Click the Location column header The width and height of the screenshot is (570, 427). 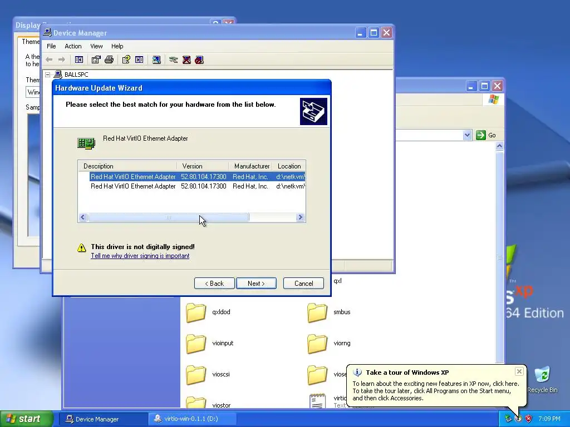289,166
